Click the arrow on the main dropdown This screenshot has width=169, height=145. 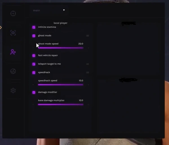[x=64, y=10]
